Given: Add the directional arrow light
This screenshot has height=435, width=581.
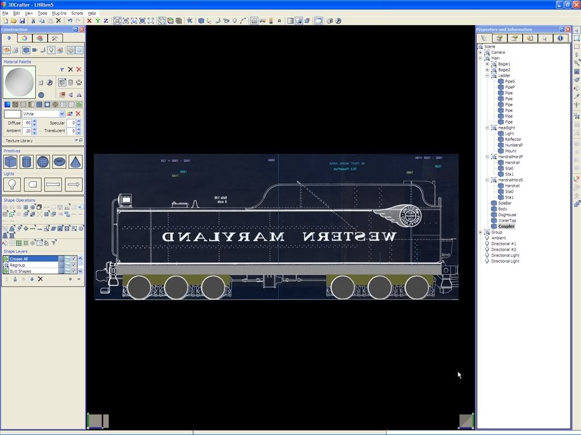Looking at the screenshot, I should pyautogui.click(x=73, y=184).
